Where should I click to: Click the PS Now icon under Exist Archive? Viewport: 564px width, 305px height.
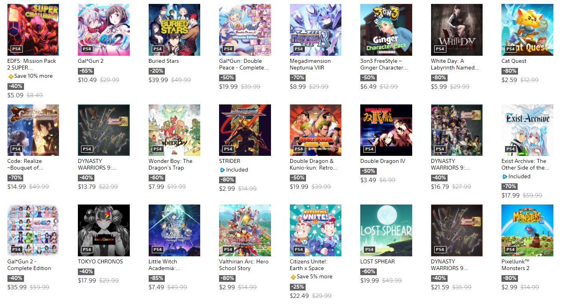tap(505, 177)
